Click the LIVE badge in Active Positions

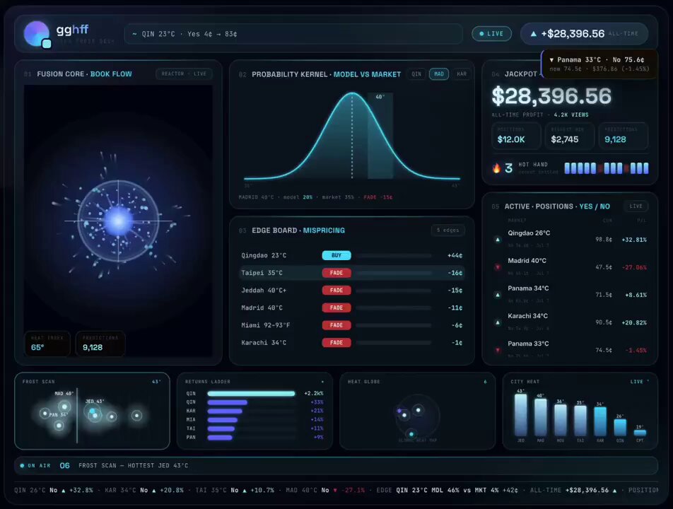click(636, 206)
